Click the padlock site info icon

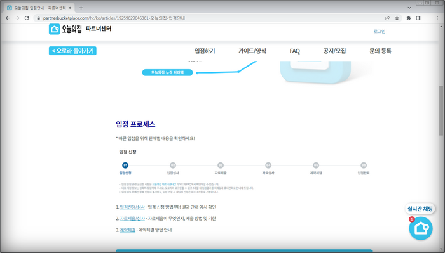coord(39,18)
